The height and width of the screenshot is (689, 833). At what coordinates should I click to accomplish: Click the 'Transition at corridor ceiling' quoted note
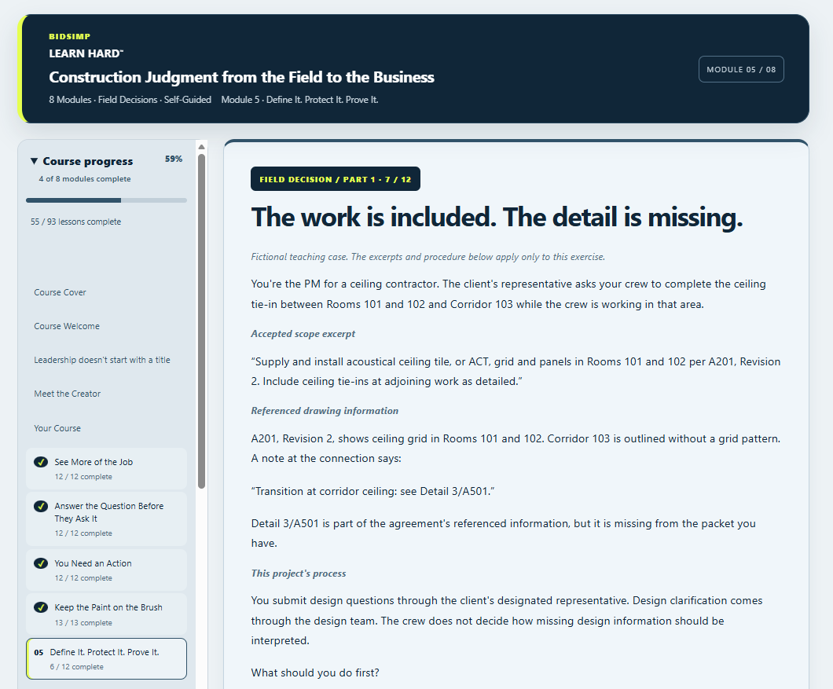click(372, 491)
